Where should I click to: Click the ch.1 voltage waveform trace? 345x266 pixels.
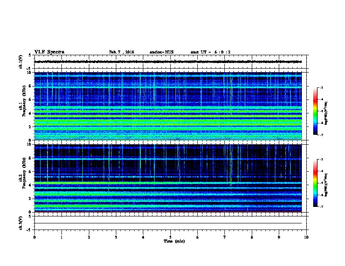[168, 62]
